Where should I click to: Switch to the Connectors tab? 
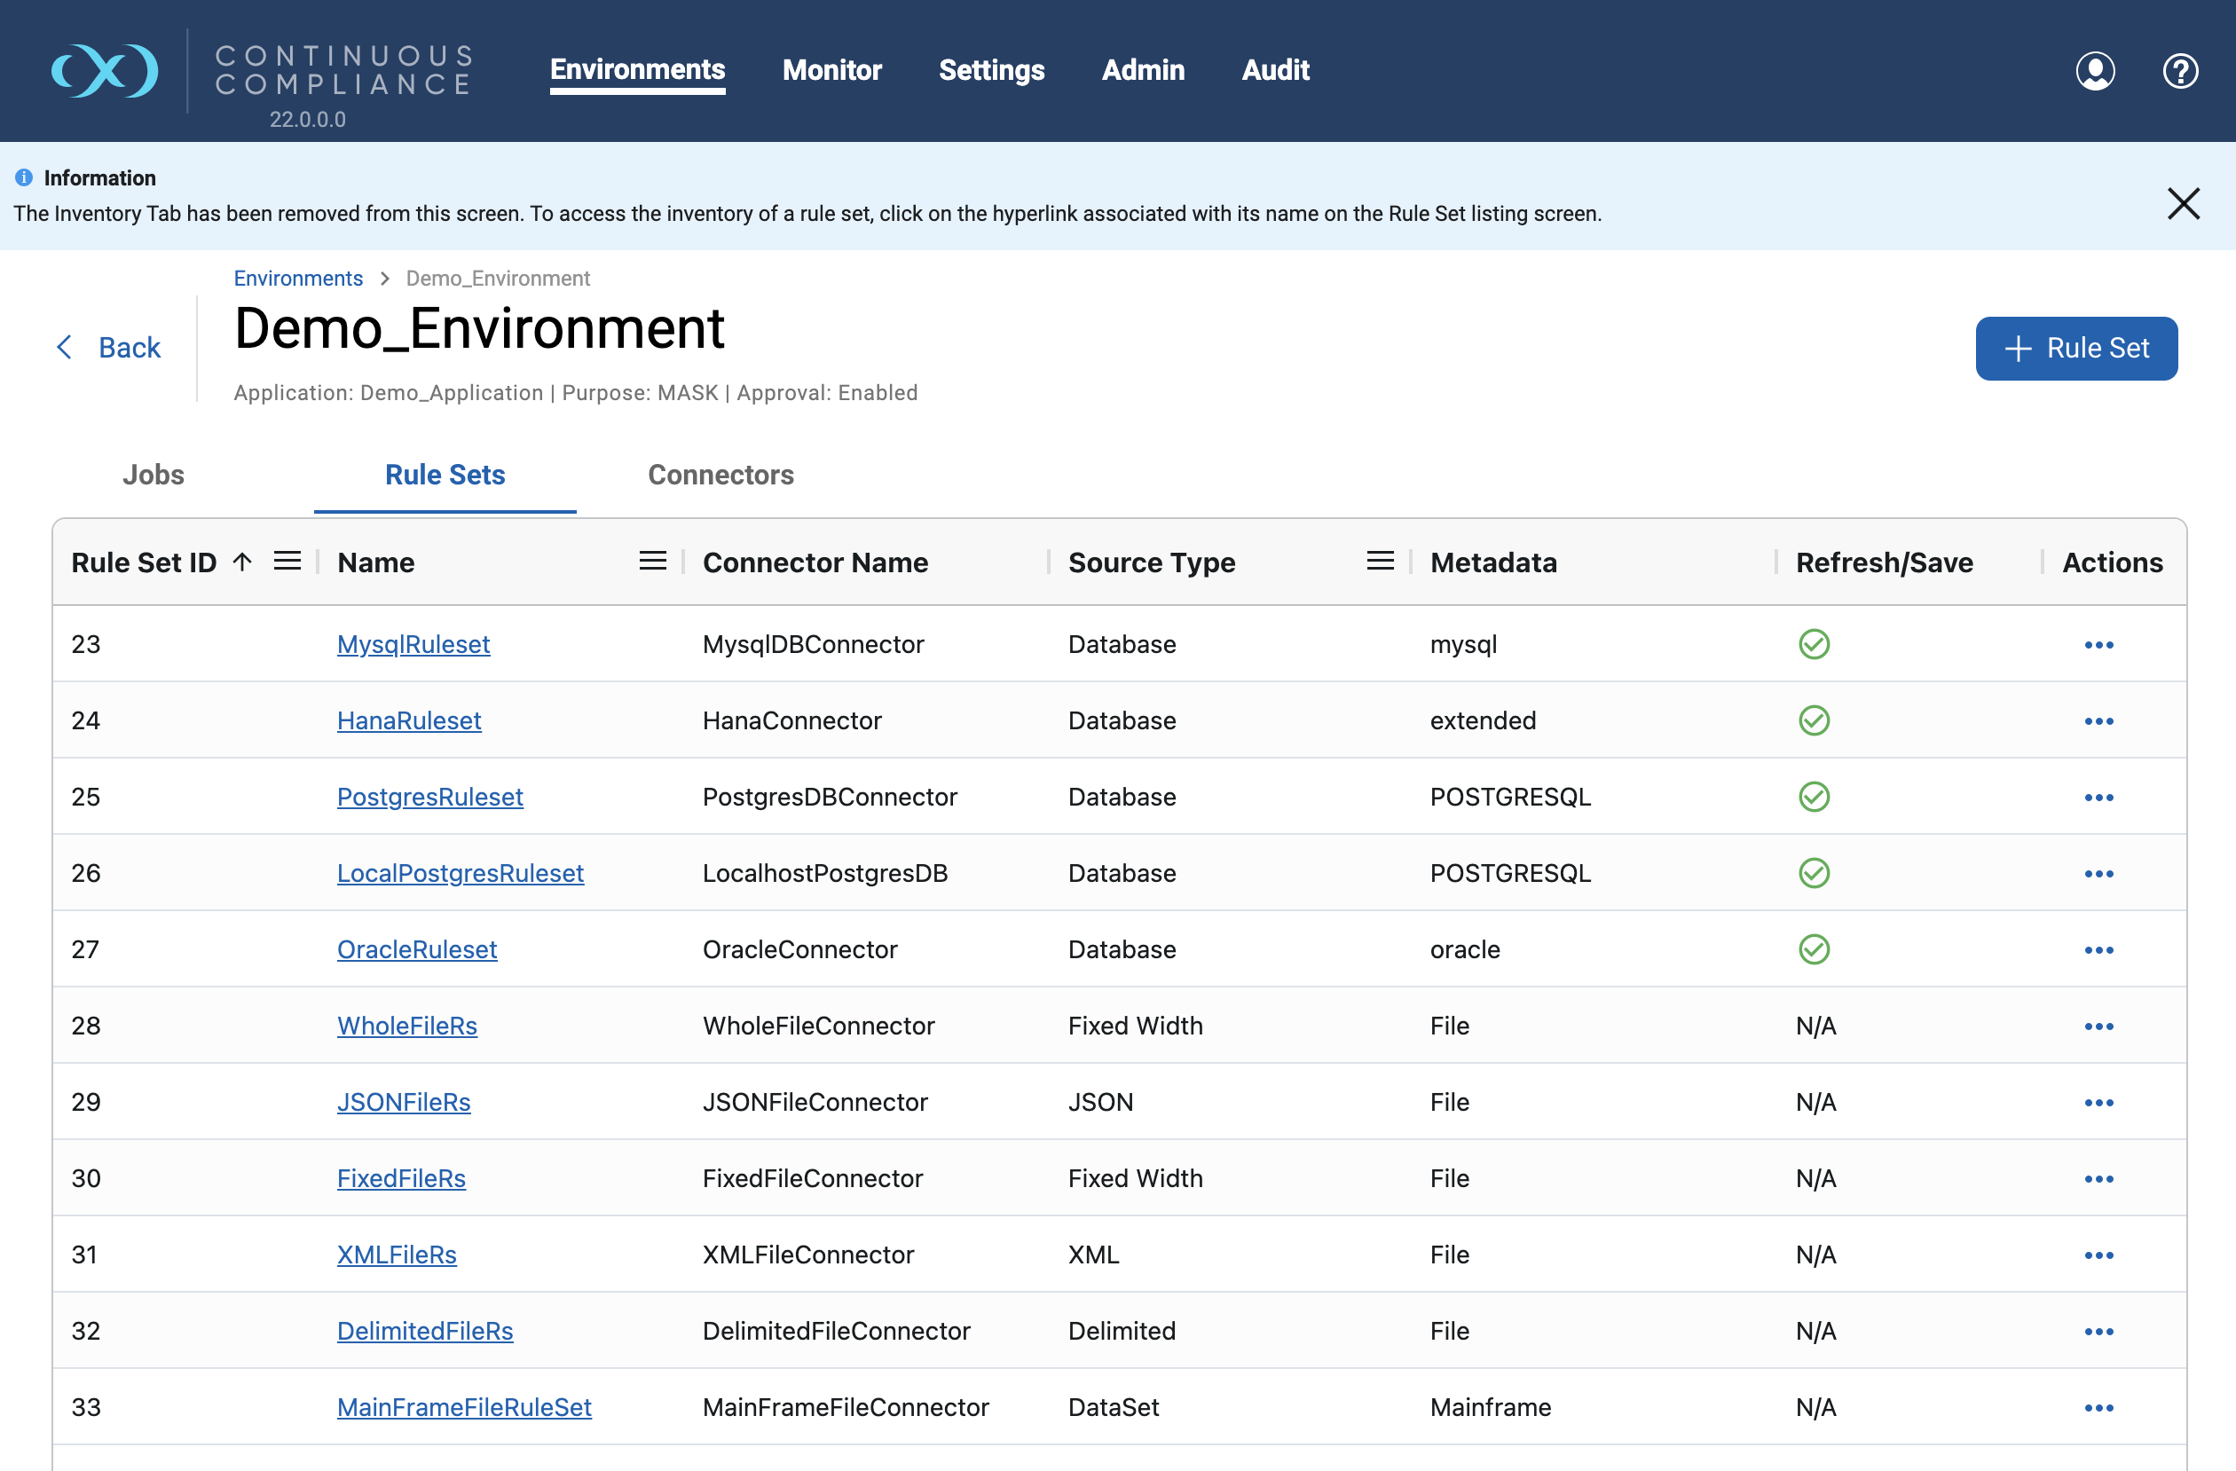click(x=720, y=475)
